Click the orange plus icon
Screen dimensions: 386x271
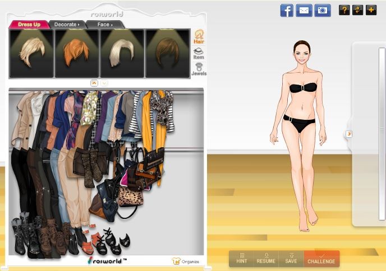371,10
